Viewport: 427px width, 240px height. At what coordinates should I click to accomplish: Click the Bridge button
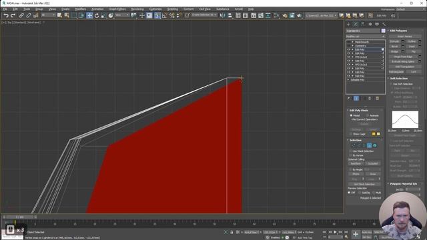[x=394, y=51]
